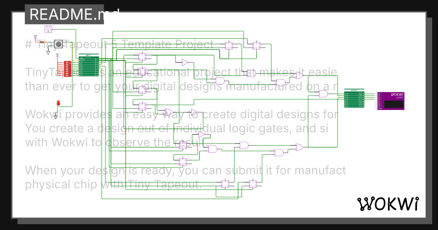Click the gray pushbutton component
The height and width of the screenshot is (230, 438).
tap(58, 44)
